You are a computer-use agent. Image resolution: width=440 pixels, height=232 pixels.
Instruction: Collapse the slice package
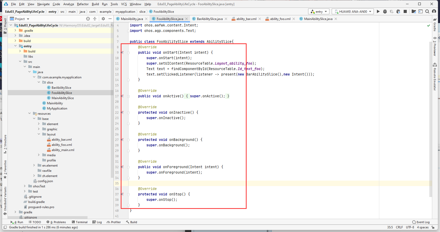(x=39, y=82)
